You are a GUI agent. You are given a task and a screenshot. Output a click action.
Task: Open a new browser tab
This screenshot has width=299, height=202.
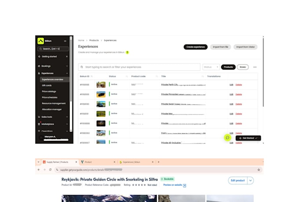pyautogui.click(x=158, y=162)
